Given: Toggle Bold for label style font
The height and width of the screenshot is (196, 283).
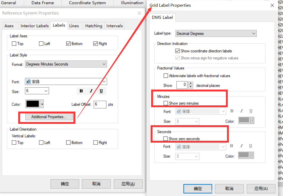Looking at the screenshot, I should 81,91.
